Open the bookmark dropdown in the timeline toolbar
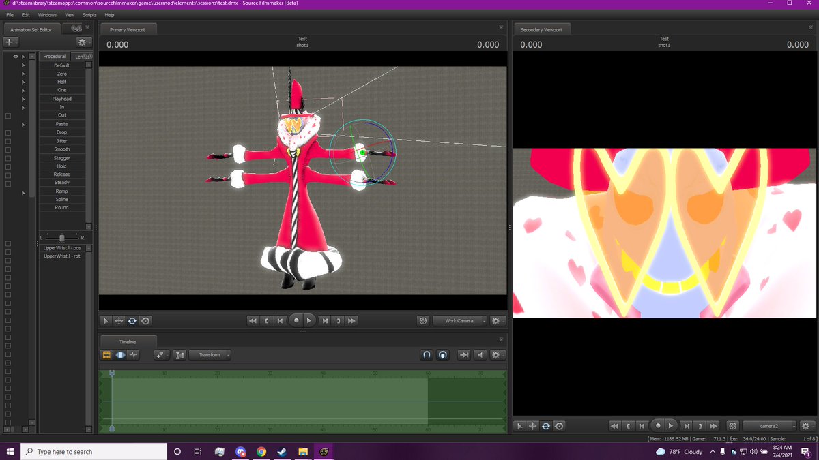This screenshot has width=819, height=460. point(162,354)
